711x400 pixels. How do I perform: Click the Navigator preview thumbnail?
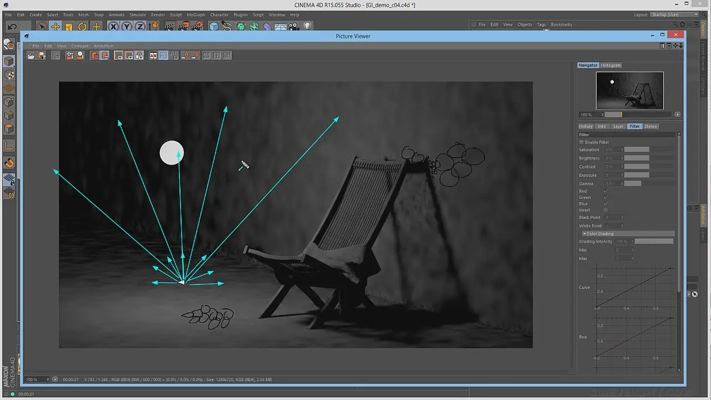pos(629,91)
